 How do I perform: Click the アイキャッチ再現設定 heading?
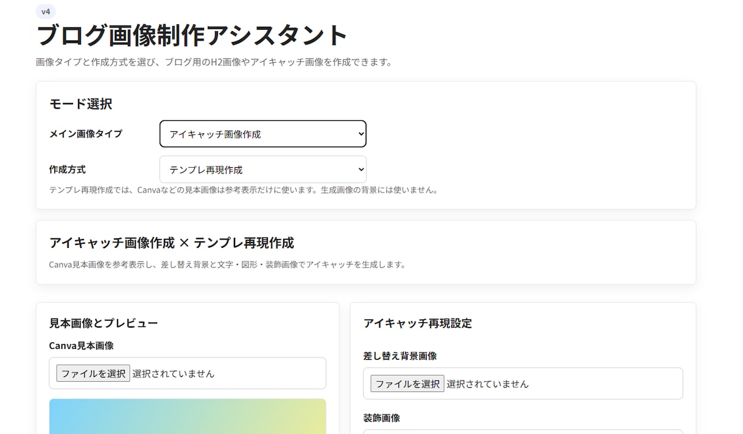[418, 323]
